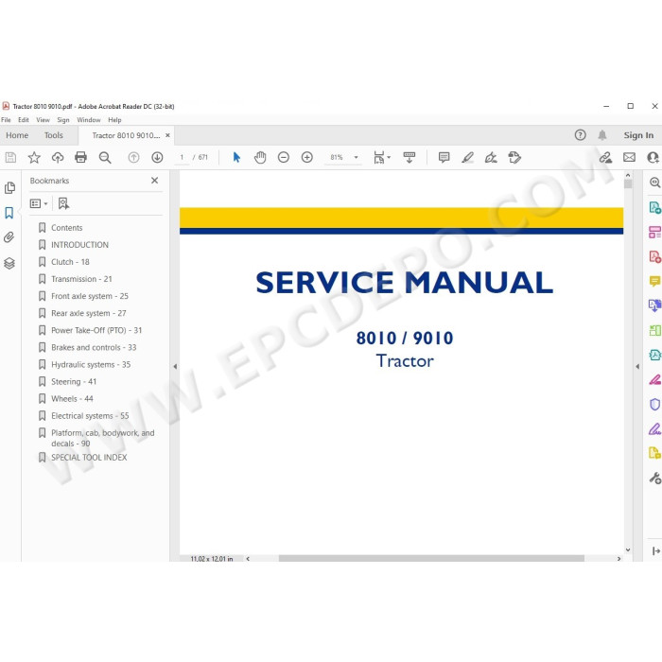The width and height of the screenshot is (662, 662).
Task: Go to next page arrow icon
Action: pos(157,158)
